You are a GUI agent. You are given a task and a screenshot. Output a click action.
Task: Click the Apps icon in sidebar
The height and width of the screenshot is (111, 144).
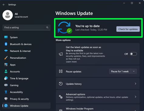(x=6, y=65)
